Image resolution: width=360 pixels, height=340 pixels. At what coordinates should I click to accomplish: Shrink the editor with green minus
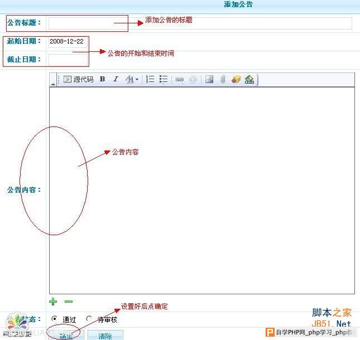69,302
